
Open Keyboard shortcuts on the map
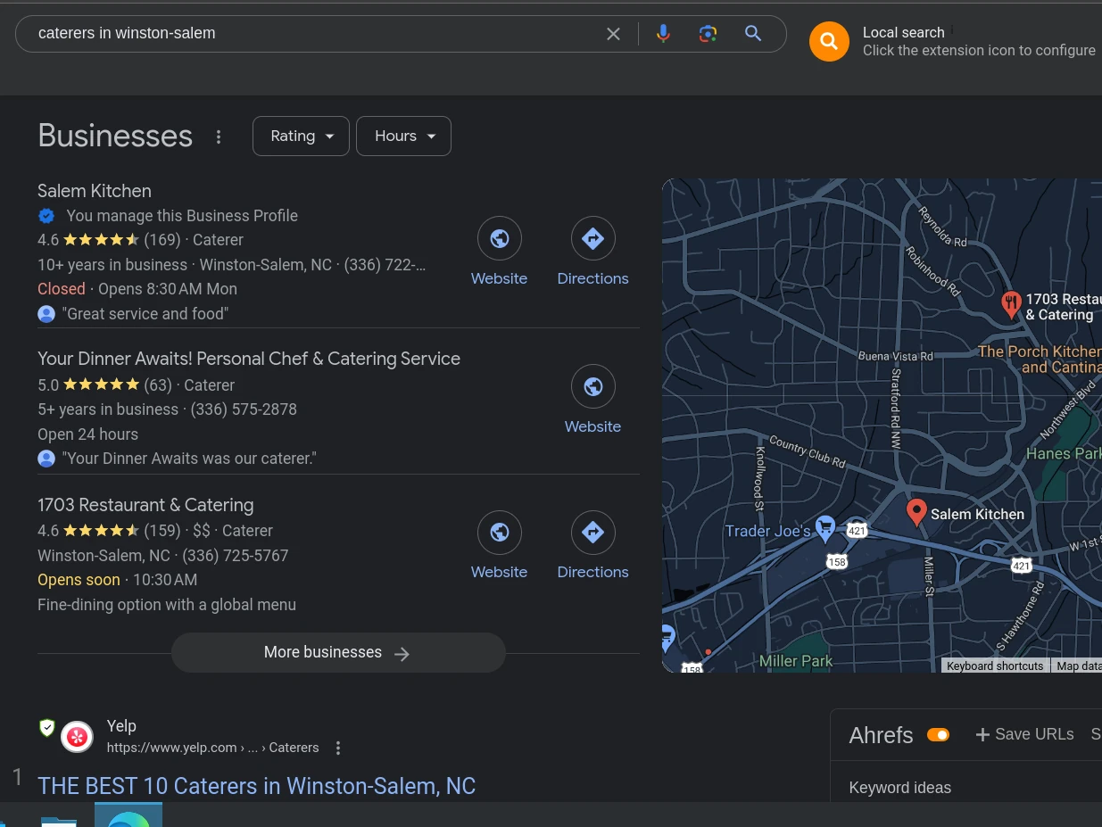(x=995, y=666)
